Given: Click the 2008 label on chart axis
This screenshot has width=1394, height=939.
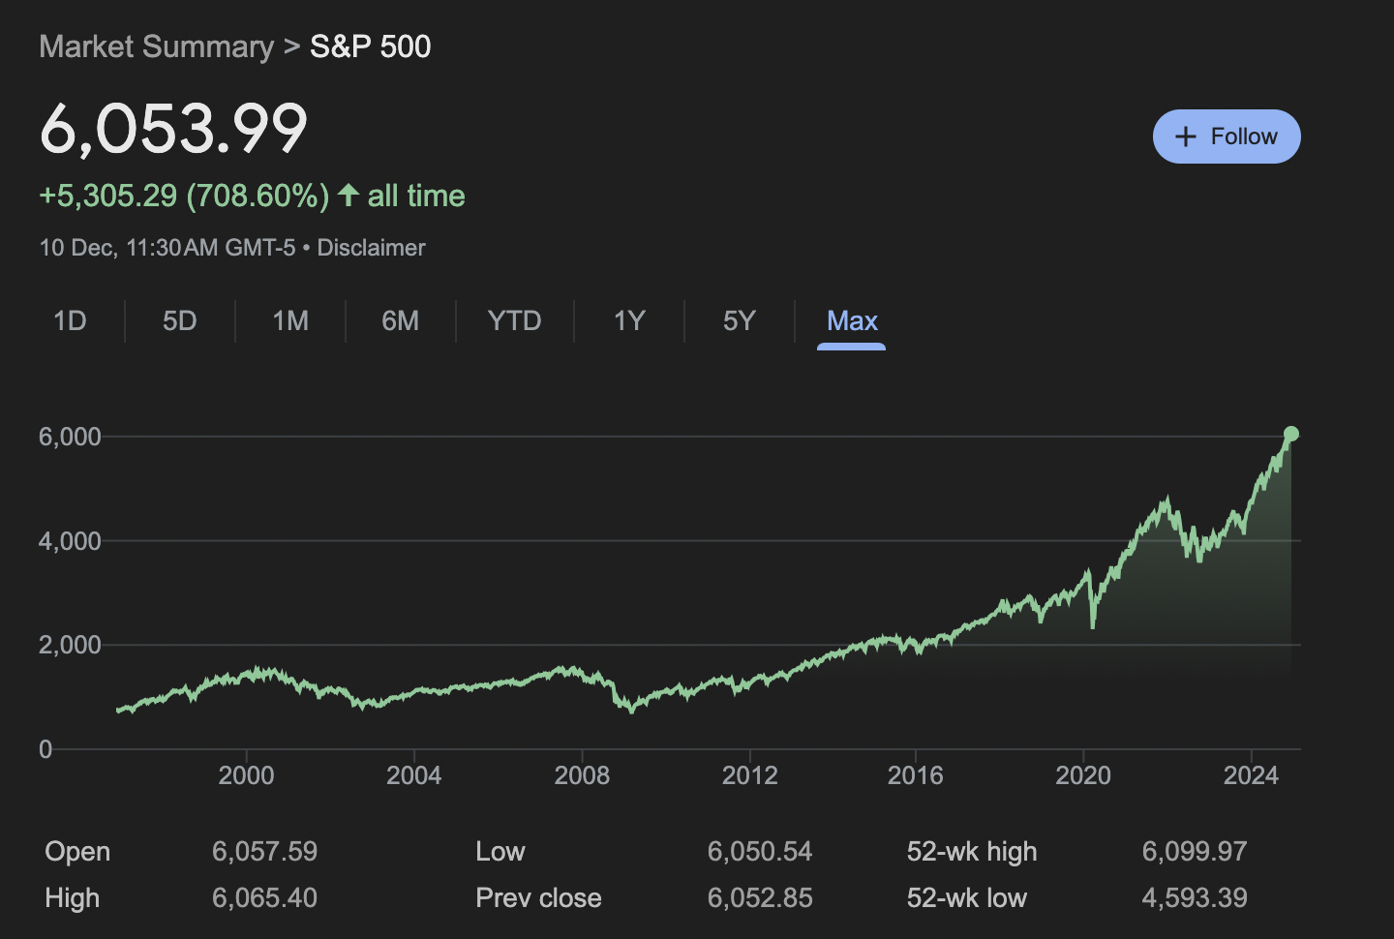Looking at the screenshot, I should (582, 775).
